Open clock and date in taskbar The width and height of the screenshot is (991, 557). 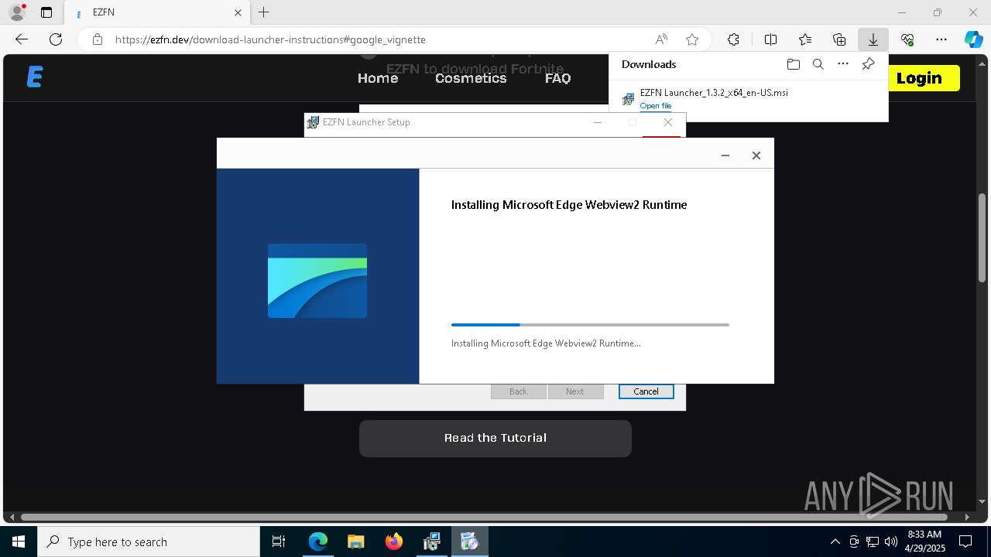click(925, 542)
